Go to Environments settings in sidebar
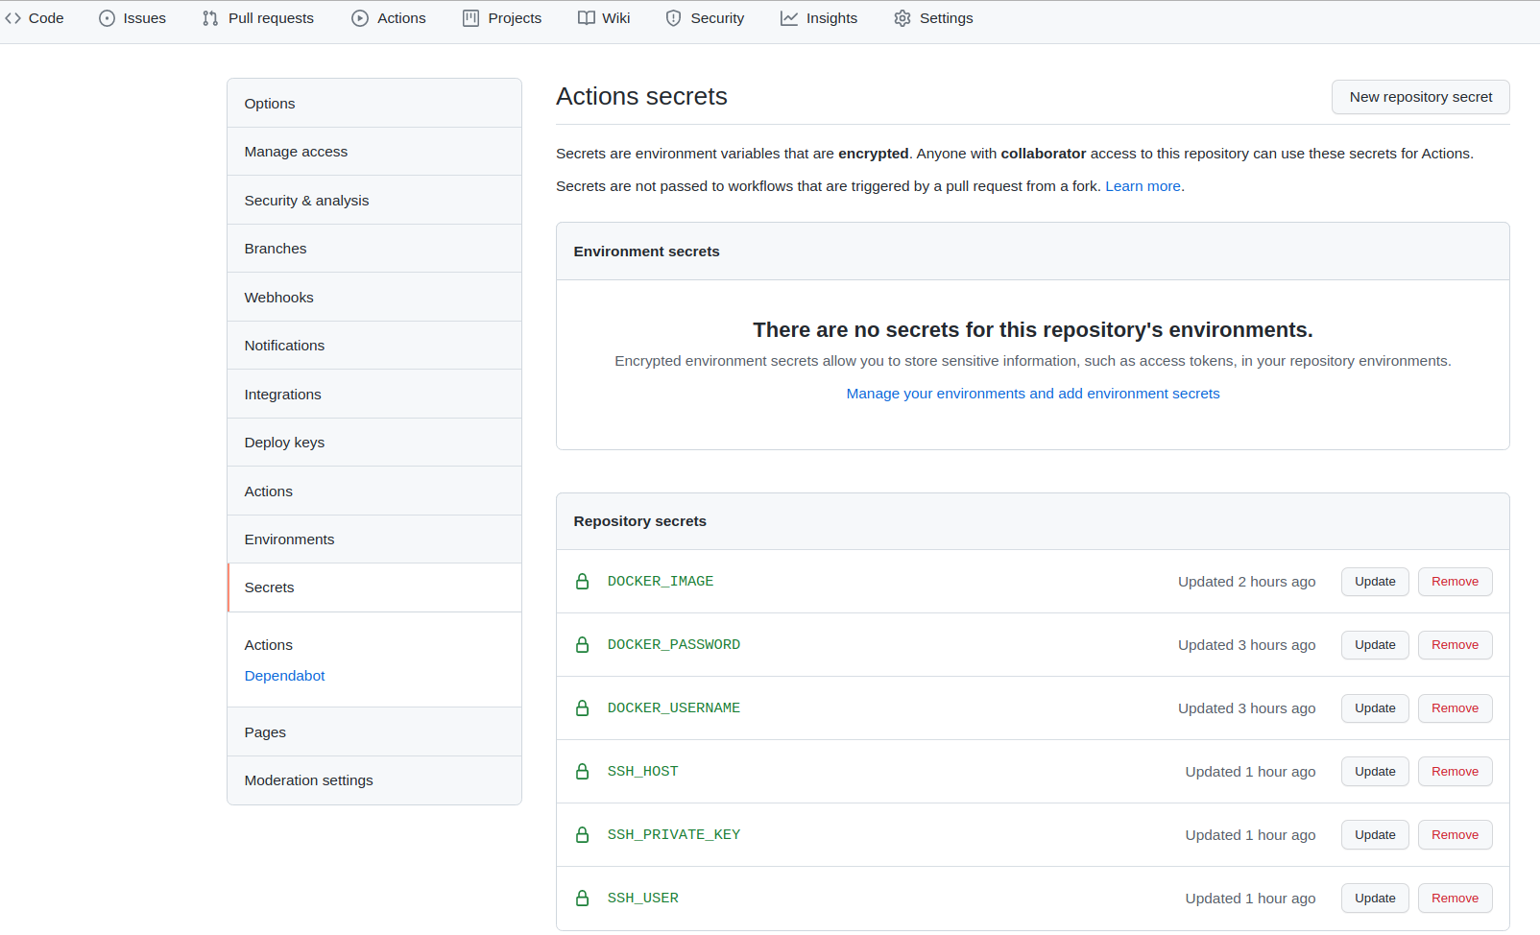 click(289, 539)
